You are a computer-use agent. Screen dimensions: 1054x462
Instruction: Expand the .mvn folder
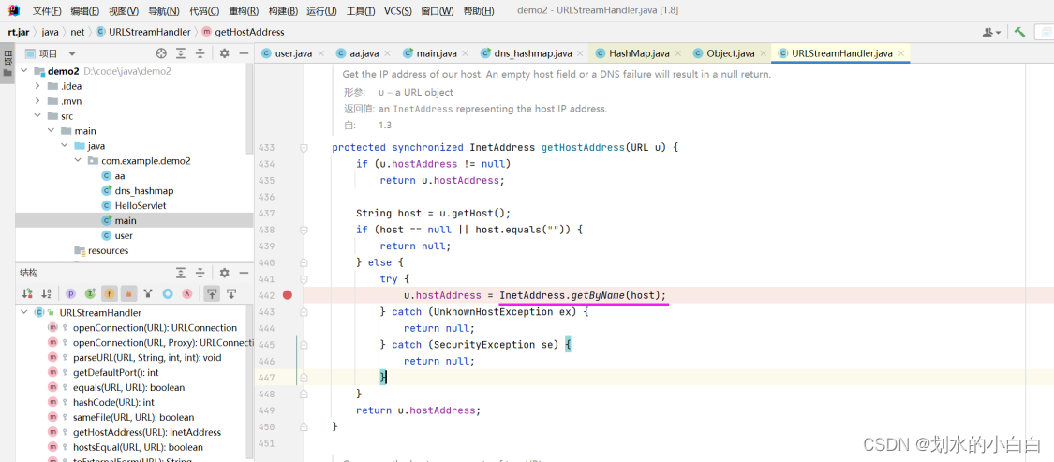37,101
